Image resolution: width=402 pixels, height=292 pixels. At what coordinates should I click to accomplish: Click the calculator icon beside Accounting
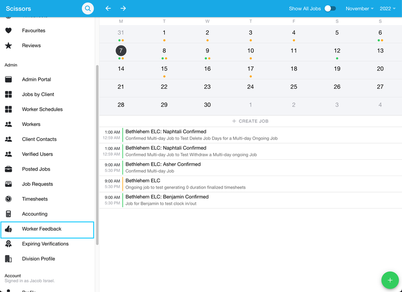pos(8,214)
